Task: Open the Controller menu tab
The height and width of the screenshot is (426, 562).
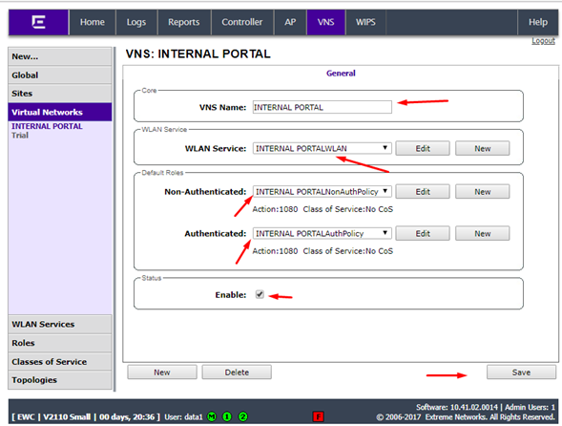Action: click(x=242, y=22)
